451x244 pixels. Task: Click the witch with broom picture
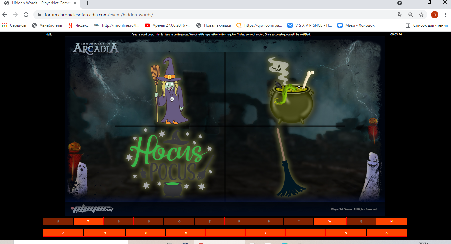(x=168, y=91)
